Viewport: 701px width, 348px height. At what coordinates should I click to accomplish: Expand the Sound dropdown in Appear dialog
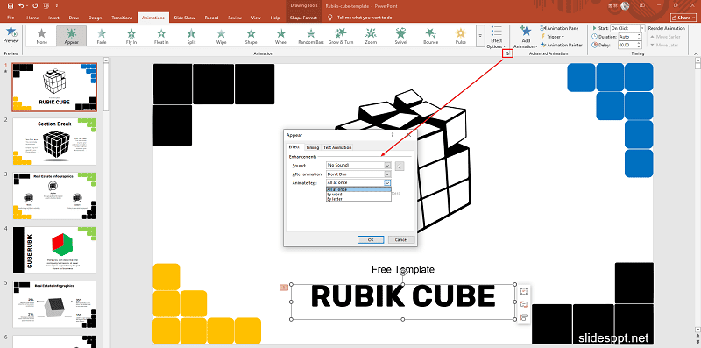[387, 166]
